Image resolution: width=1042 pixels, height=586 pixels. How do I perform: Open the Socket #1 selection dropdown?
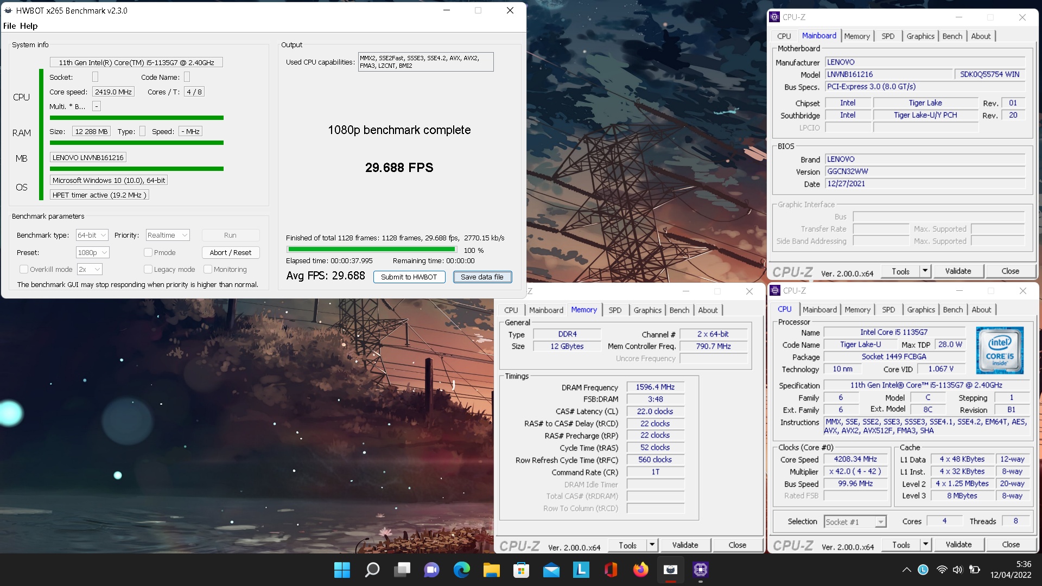point(855,521)
